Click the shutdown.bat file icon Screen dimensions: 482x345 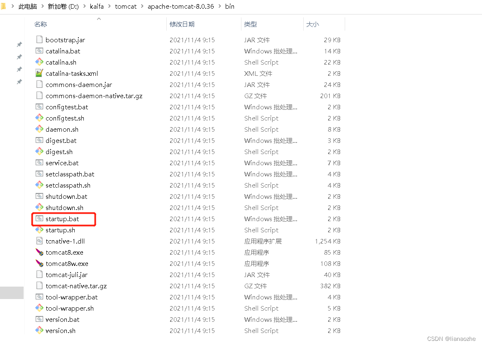pos(39,196)
